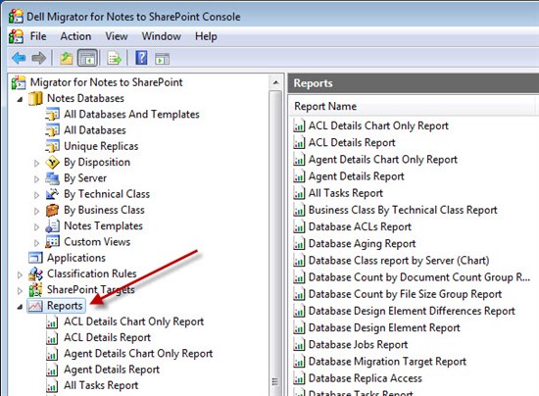Screen dimensions: 539x396
Task: Toggle the Show/Hide Action Pane icon
Action: click(163, 59)
